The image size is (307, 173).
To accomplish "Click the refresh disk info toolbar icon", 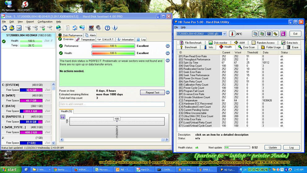I will 5,28.
